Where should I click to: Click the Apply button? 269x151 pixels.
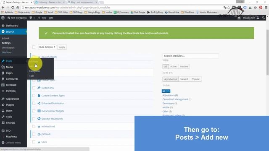coord(62,47)
